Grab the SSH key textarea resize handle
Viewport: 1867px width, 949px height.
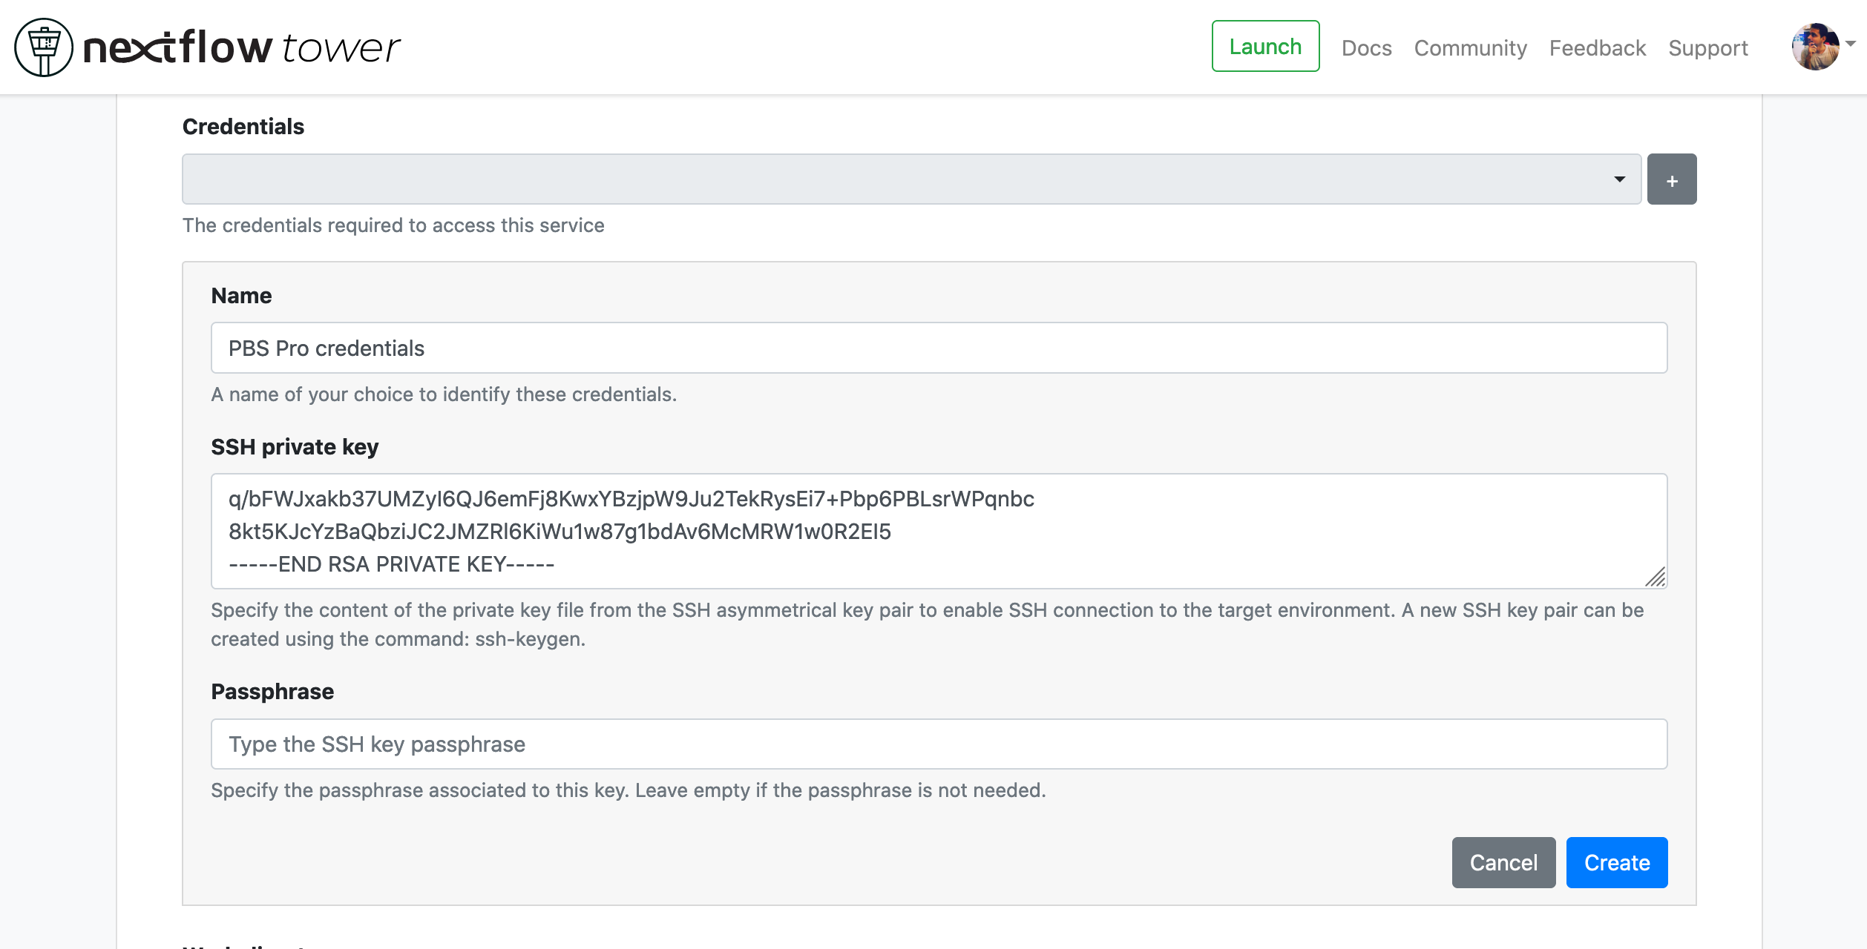pyautogui.click(x=1655, y=577)
